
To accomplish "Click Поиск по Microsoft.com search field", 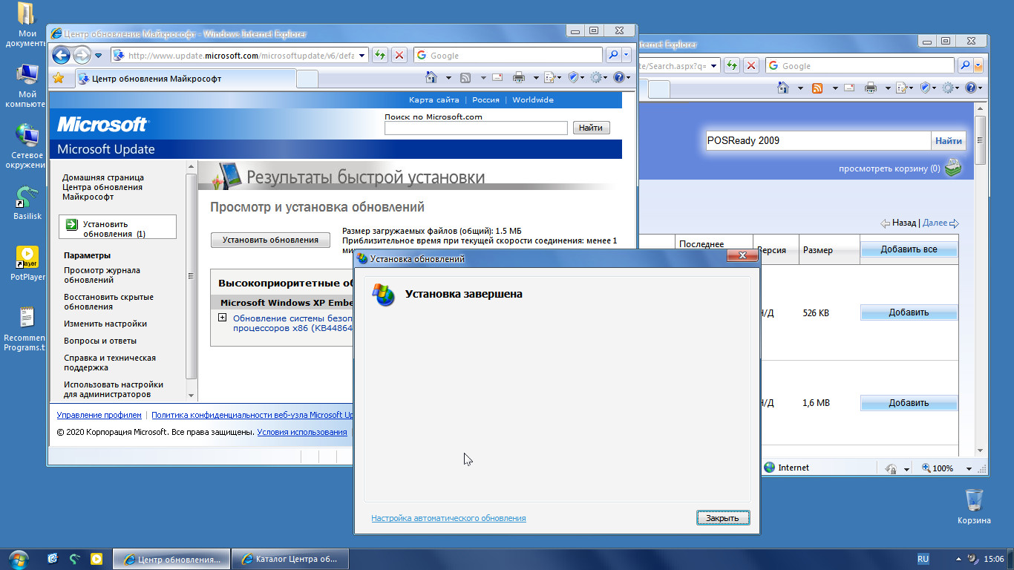I will (x=476, y=128).
